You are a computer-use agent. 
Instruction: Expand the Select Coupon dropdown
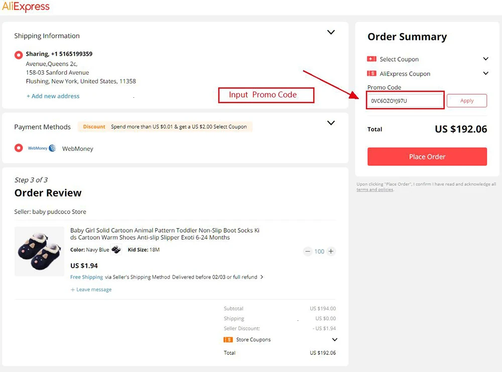pyautogui.click(x=485, y=59)
